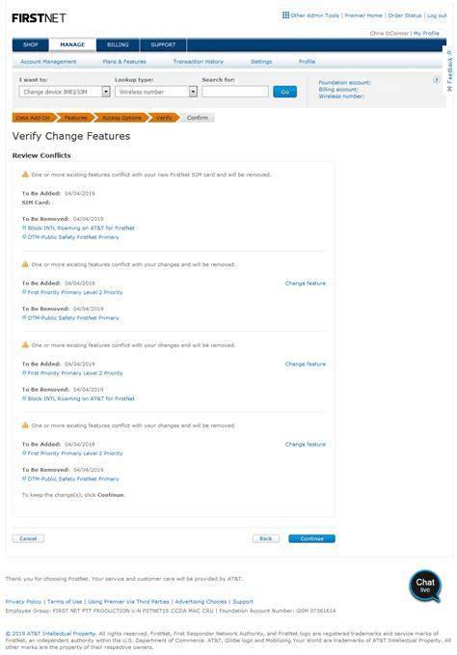Viewport: 457px width, 655px height.
Task: Click the Back button
Action: [x=266, y=539]
